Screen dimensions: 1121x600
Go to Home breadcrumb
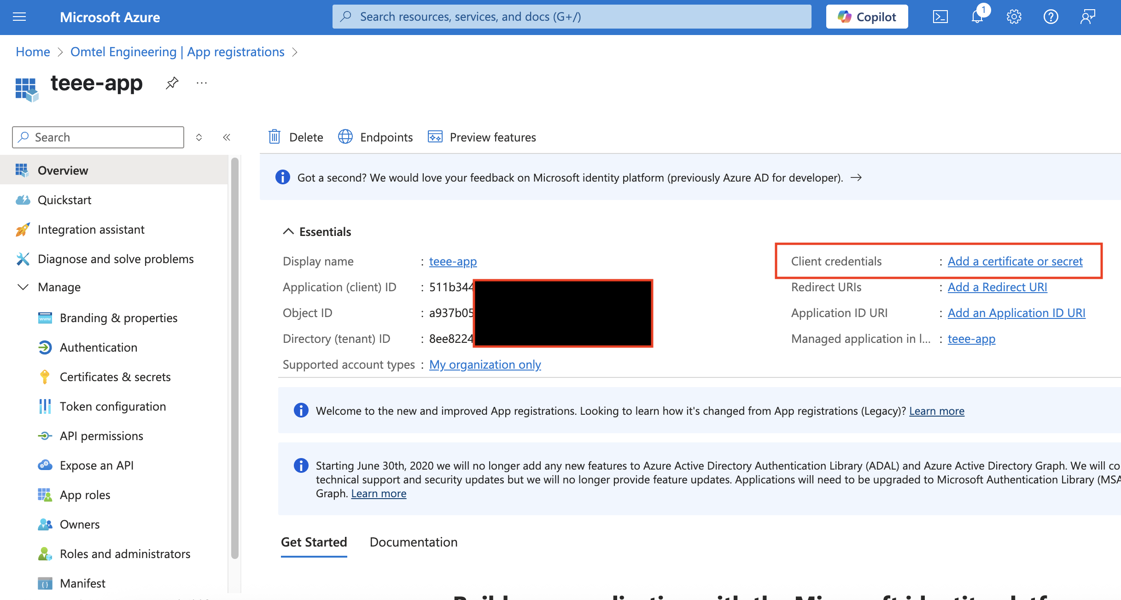click(33, 52)
